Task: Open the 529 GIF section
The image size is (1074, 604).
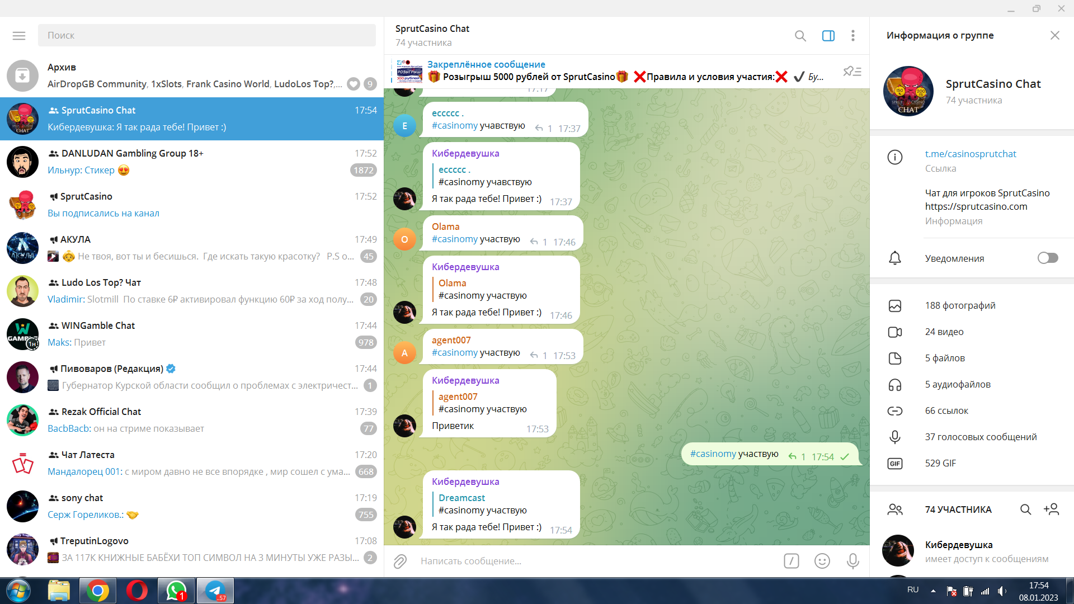Action: (x=940, y=463)
